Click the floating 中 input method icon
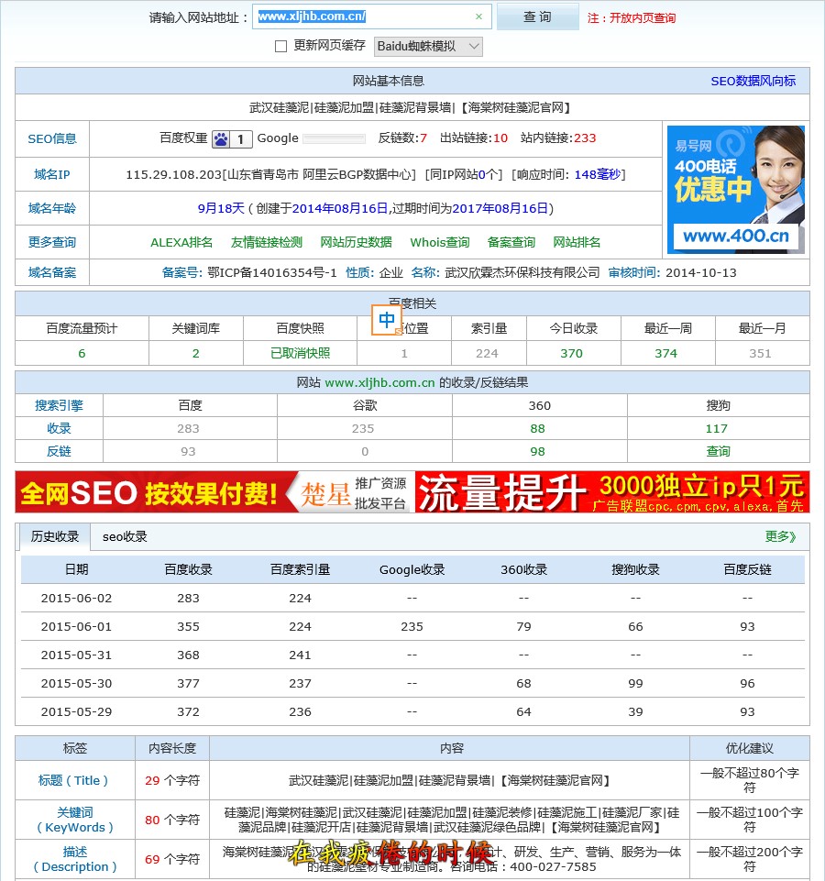Image resolution: width=825 pixels, height=881 pixels. (387, 320)
